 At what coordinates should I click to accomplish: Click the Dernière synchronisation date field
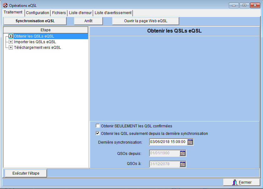point(168,142)
